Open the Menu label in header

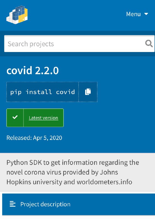click(x=133, y=14)
